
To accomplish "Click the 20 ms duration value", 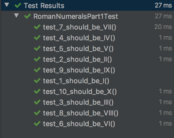I will 163,27.
